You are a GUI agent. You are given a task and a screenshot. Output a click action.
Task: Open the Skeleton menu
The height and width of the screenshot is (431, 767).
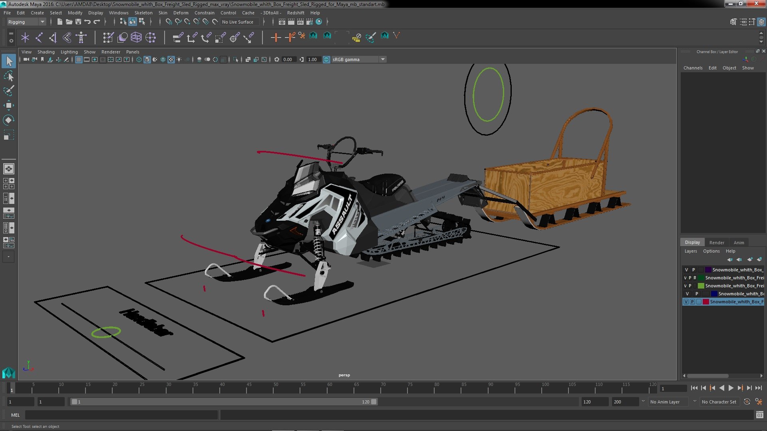coord(143,13)
